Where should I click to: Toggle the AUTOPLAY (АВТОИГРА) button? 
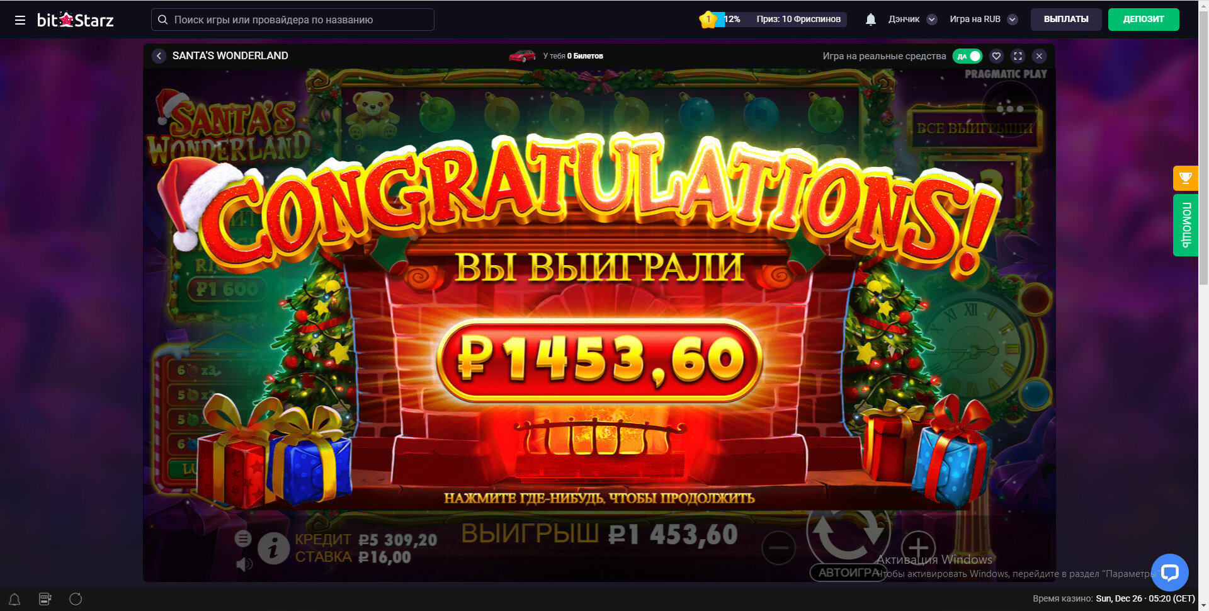(848, 573)
